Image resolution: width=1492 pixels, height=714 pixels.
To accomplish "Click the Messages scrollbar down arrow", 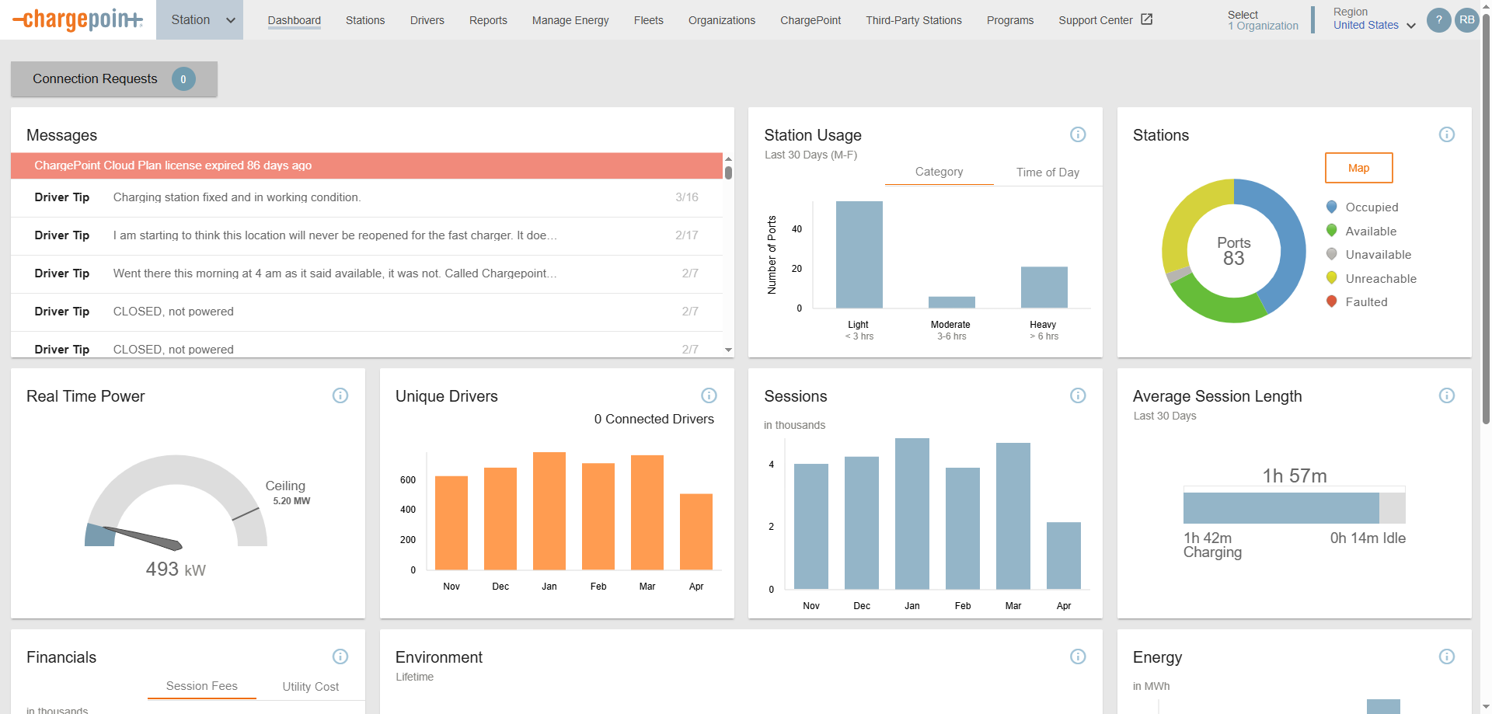I will pos(728,350).
